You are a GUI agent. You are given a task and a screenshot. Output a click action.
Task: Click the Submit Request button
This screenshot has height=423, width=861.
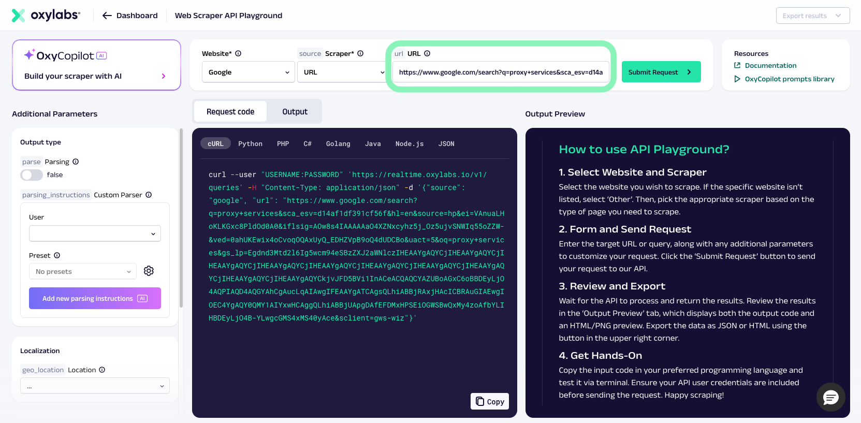pos(661,72)
